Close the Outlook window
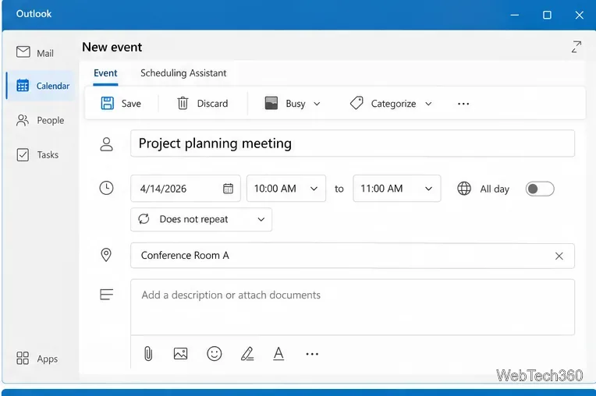The image size is (596, 396). click(x=579, y=15)
